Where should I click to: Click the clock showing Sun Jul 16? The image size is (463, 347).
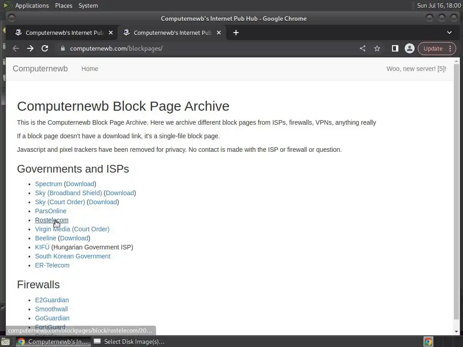click(439, 5)
